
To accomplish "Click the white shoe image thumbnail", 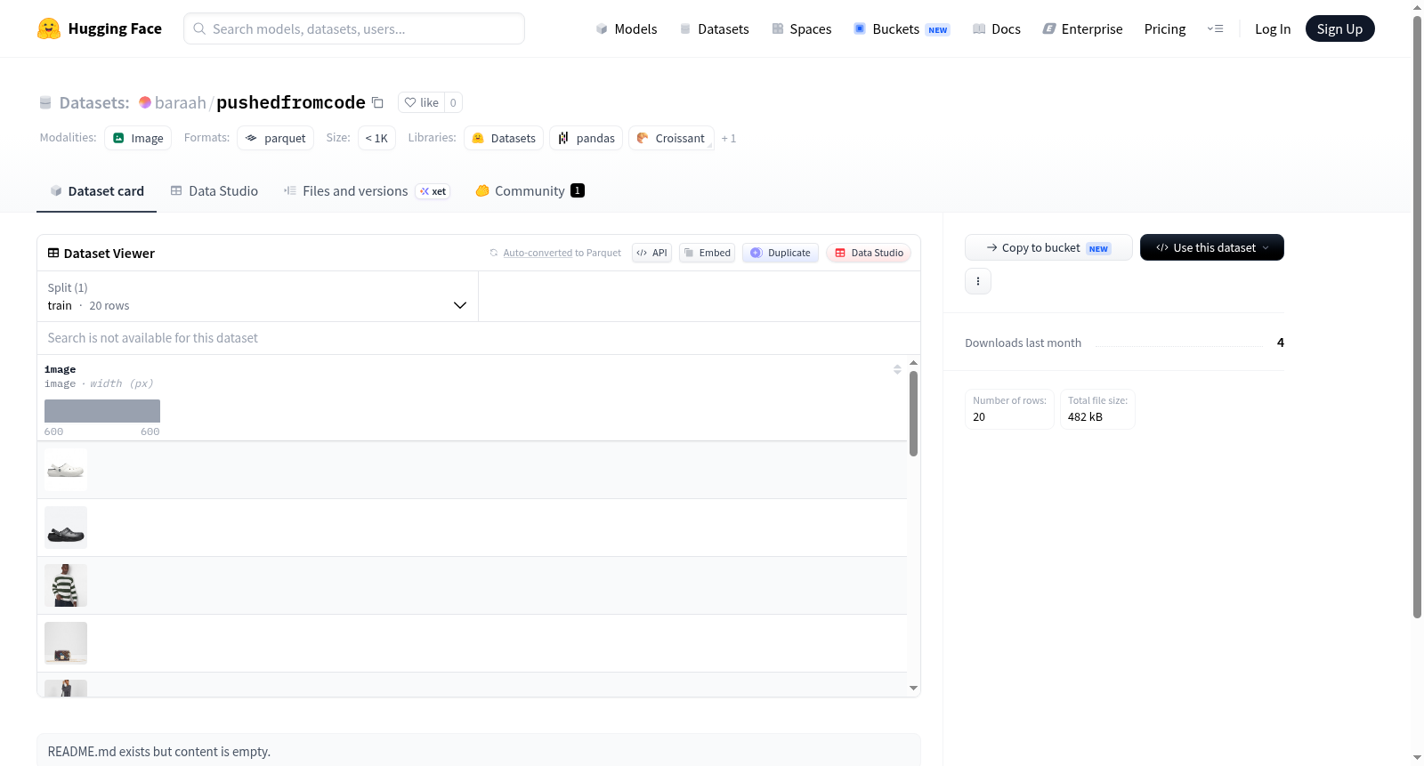I will coord(66,470).
